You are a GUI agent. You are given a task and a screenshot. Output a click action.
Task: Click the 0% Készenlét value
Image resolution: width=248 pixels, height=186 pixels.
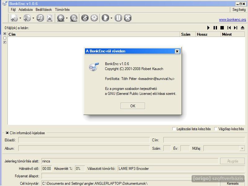pyautogui.click(x=80, y=169)
